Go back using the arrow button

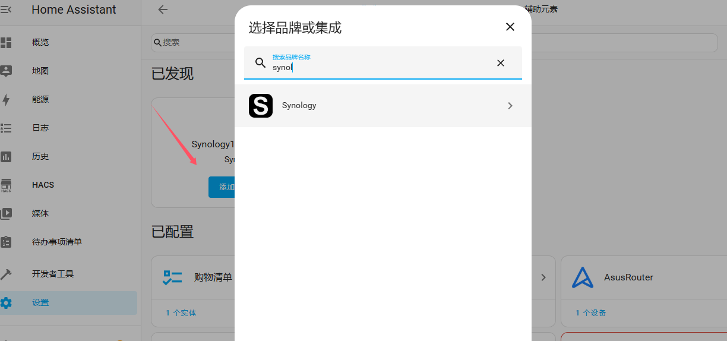(x=163, y=10)
